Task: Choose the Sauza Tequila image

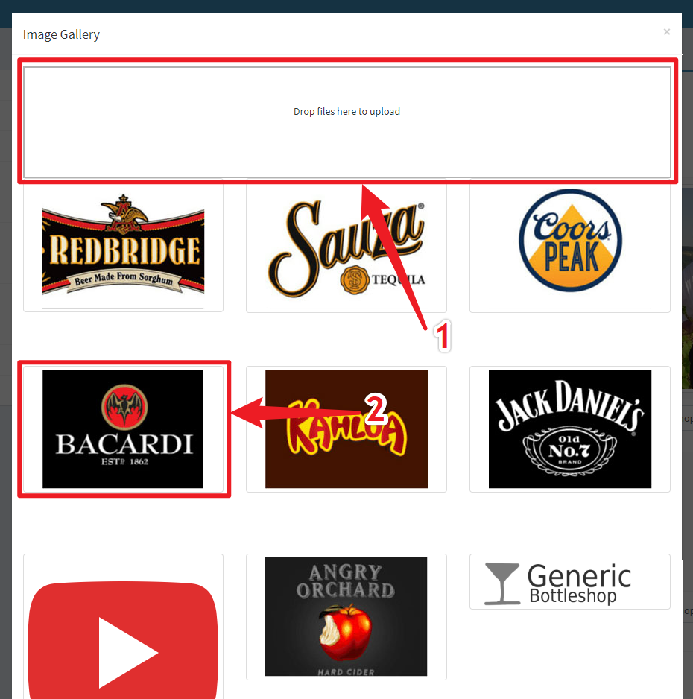Action: [x=346, y=246]
